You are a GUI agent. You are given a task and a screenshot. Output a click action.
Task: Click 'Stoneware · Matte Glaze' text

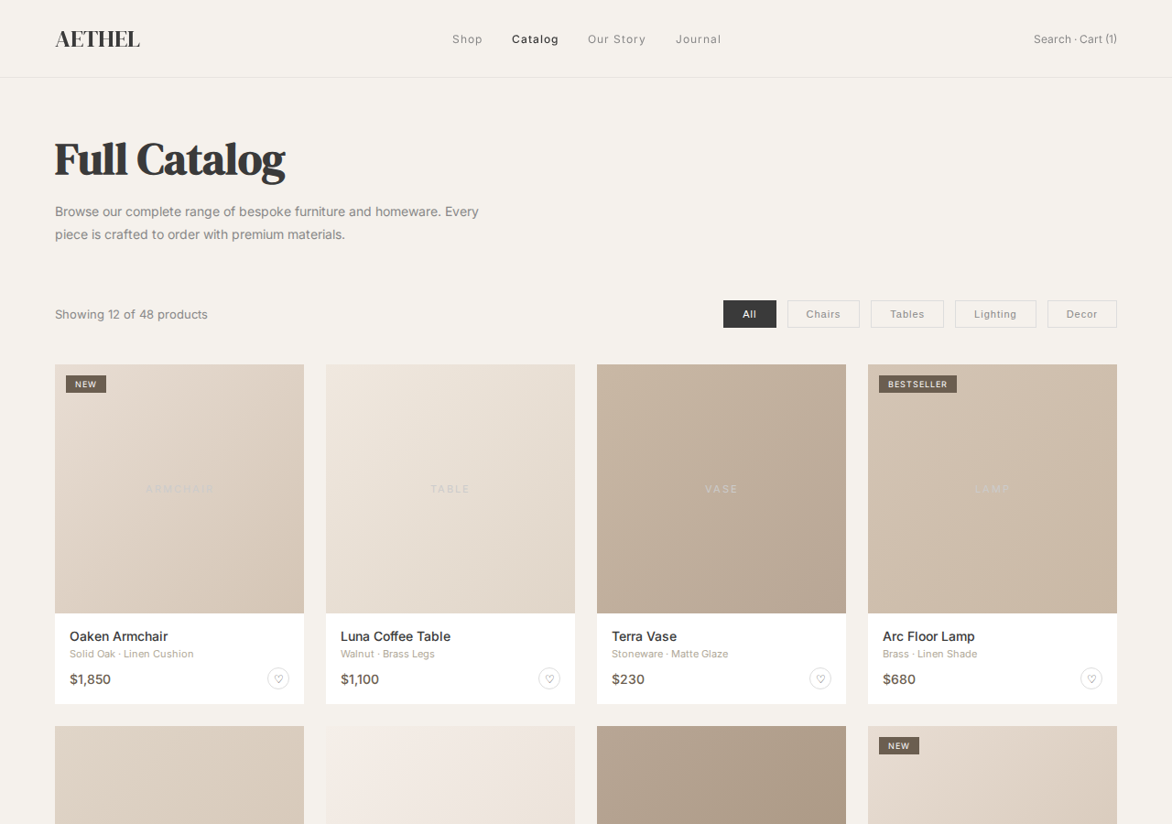669,654
